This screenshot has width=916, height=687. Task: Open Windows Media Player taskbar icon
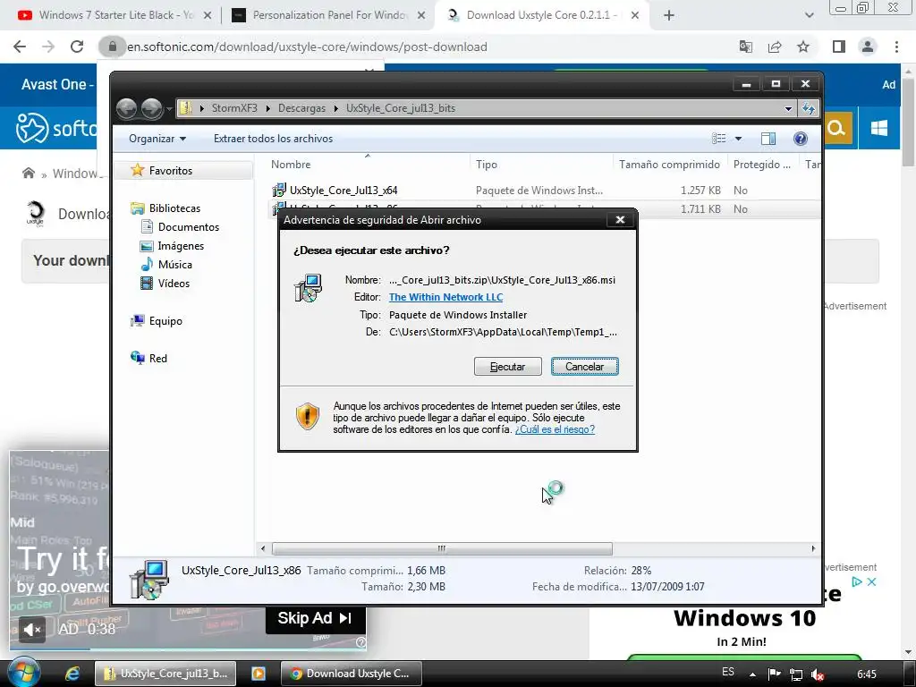(x=259, y=674)
